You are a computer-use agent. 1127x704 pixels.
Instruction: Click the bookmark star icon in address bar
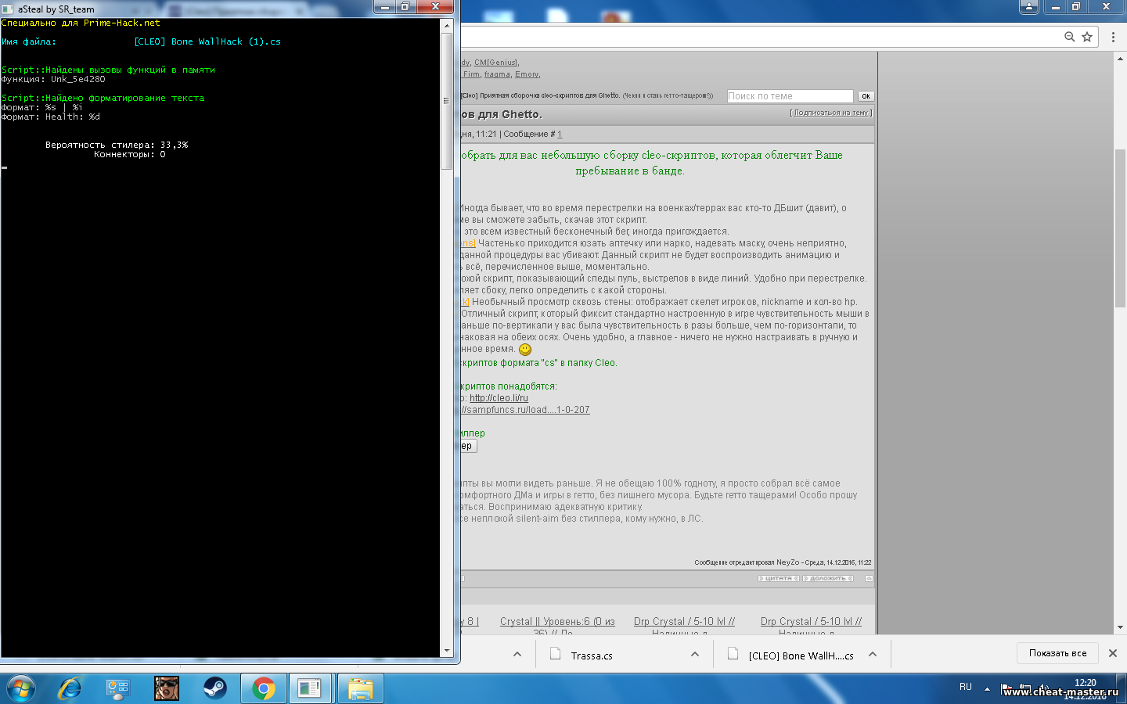tap(1087, 37)
